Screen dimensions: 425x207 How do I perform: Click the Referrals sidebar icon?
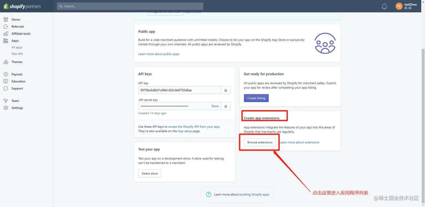coord(6,26)
